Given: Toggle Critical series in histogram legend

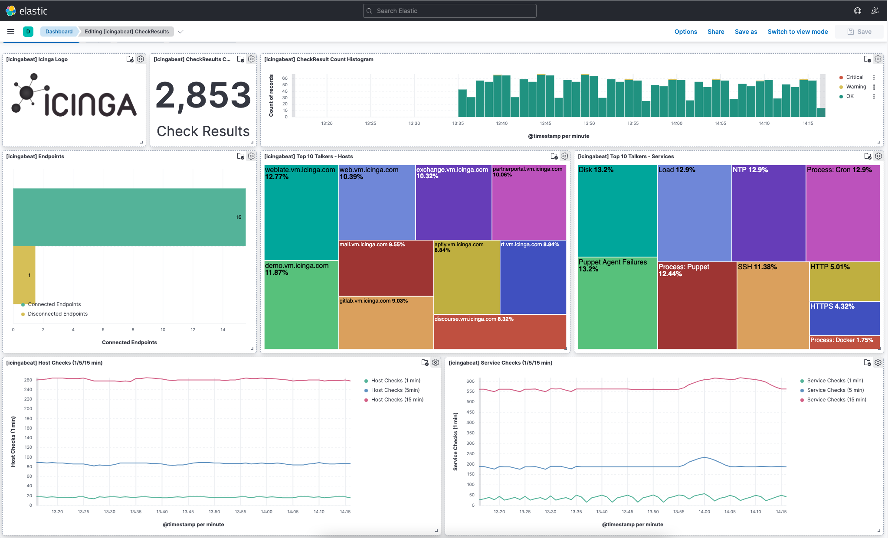Looking at the screenshot, I should tap(854, 77).
